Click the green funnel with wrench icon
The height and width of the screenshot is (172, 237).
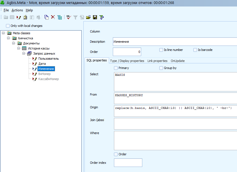click(101, 17)
